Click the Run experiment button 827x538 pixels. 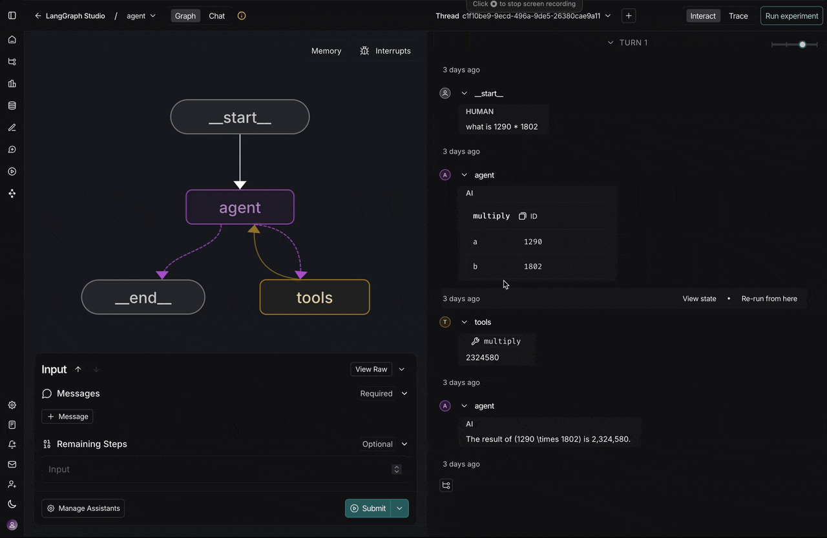pos(791,16)
